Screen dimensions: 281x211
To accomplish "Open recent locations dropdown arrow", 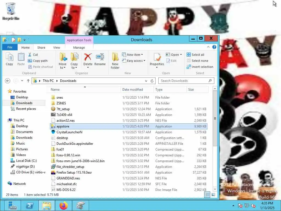I will pos(22,81).
